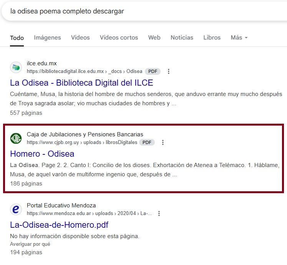Click 'No hay información disponible sobre esta página'
Viewport: 287px width, 265px height.
click(75, 236)
